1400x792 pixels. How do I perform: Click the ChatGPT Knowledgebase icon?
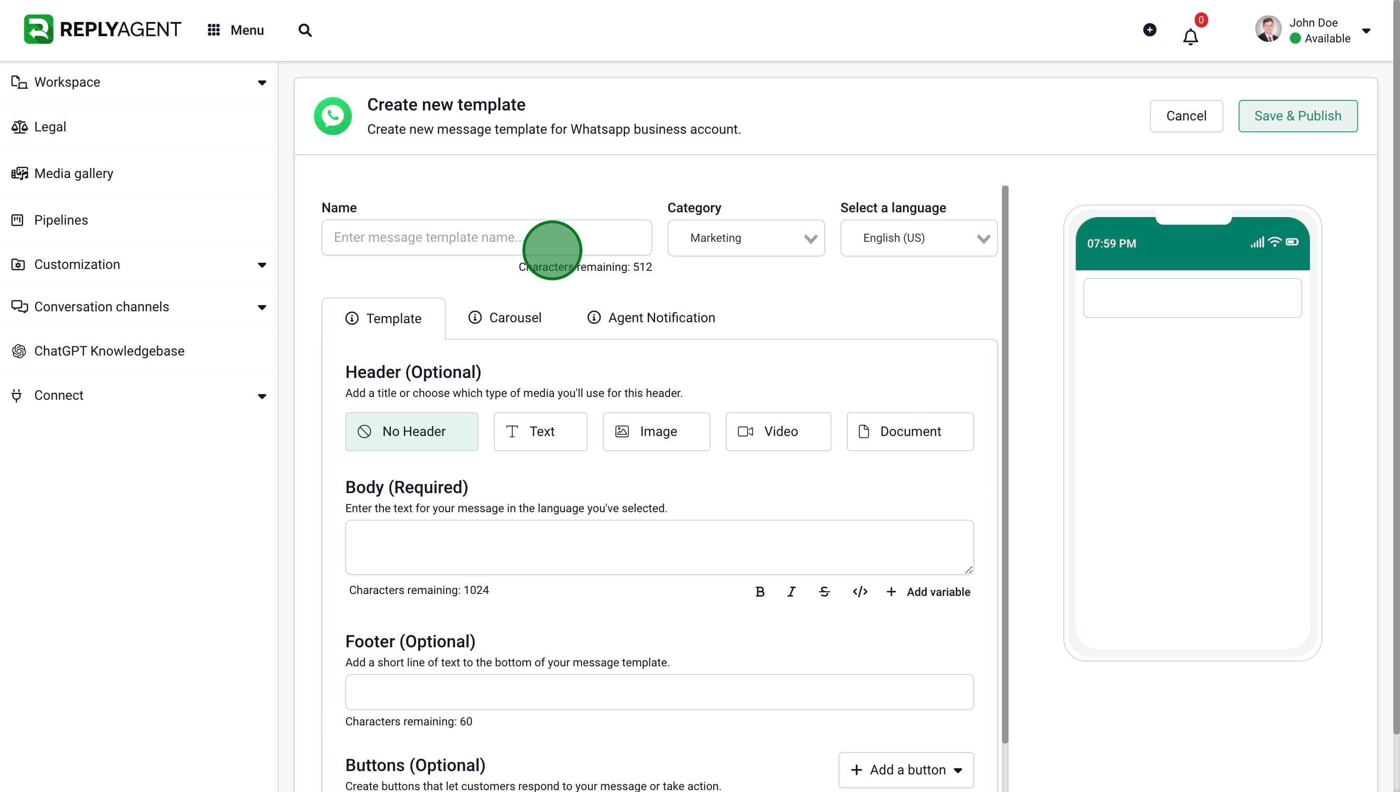19,351
